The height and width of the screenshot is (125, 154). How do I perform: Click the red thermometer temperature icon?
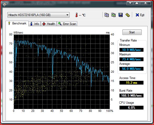[x=76, y=15]
